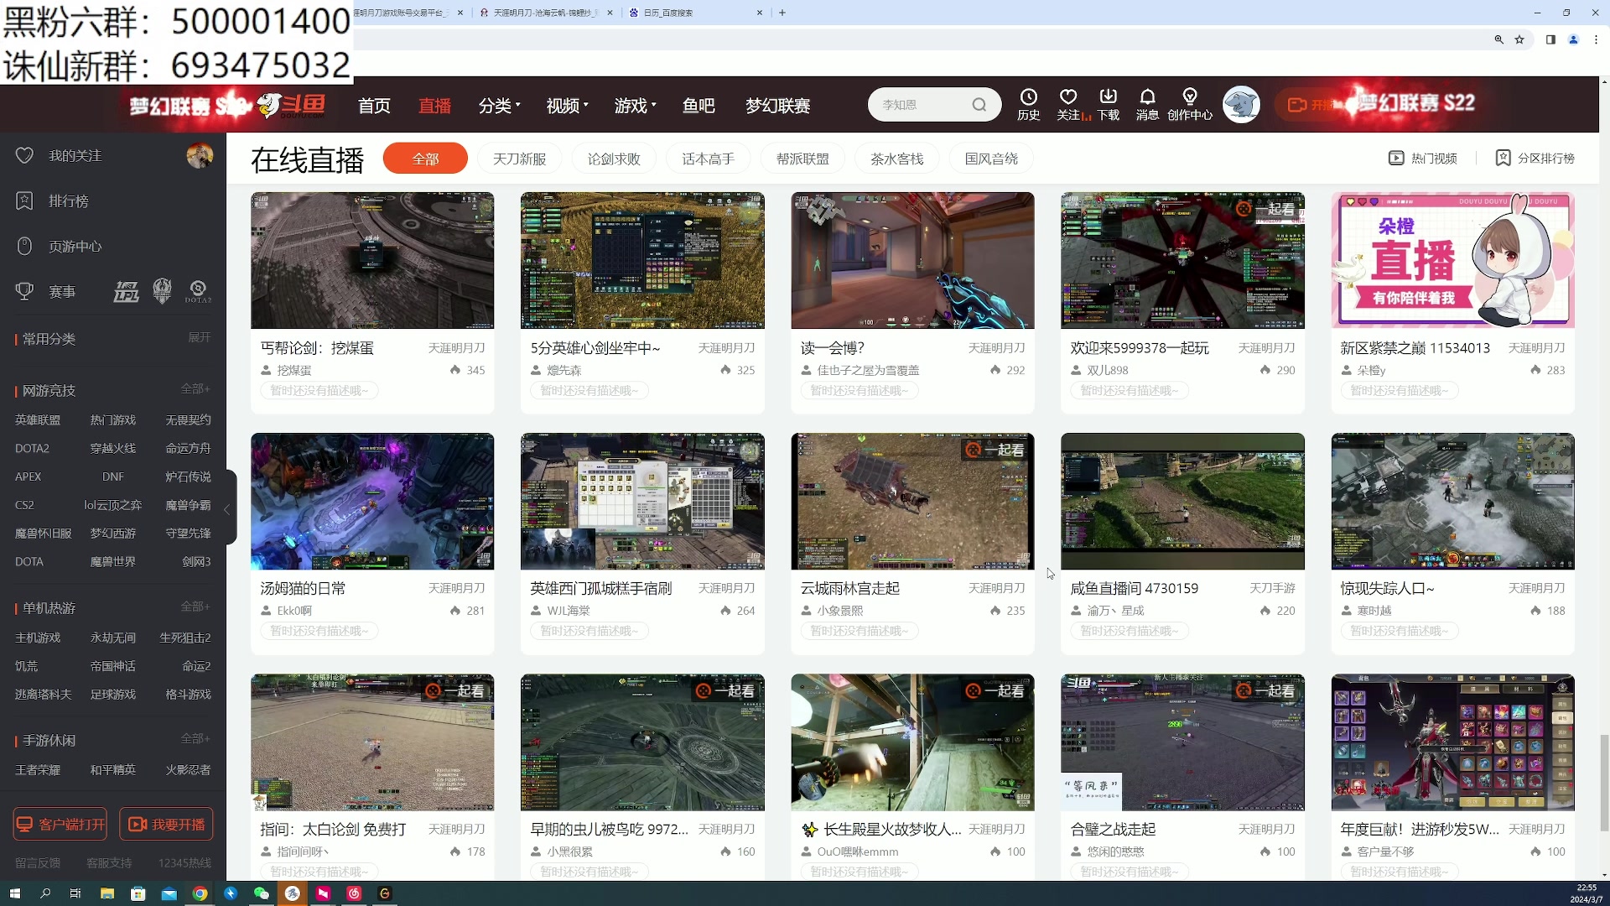Click the LPL league icon in sidebar

(127, 292)
